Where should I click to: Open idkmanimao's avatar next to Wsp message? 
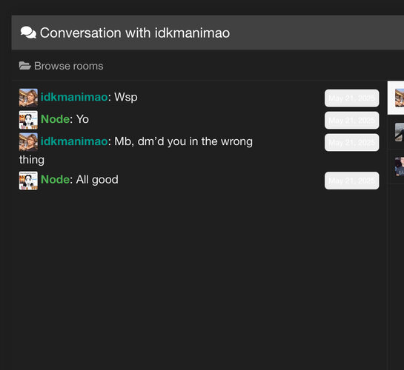coord(28,98)
